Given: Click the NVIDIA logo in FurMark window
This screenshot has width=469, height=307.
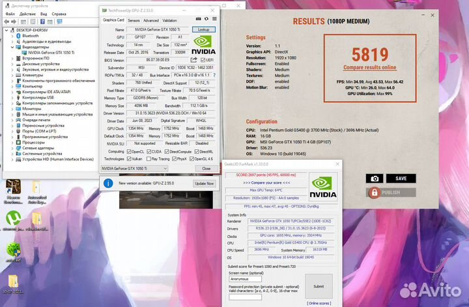Looking at the screenshot, I should pos(322,187).
